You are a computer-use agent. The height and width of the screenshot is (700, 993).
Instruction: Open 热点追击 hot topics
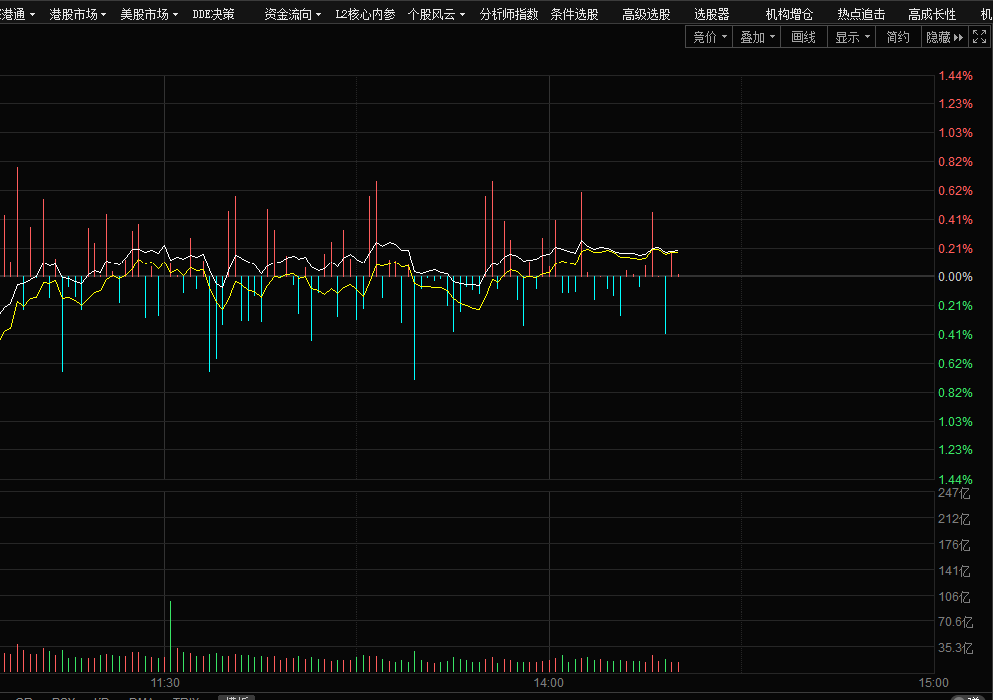tap(861, 14)
